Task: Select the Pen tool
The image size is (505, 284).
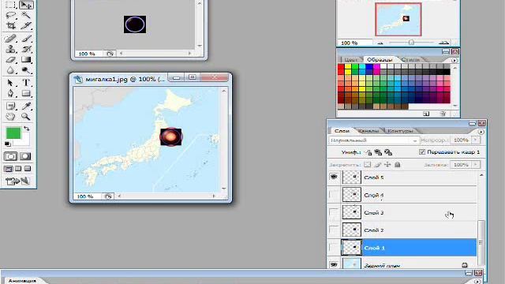Action: pos(10,93)
